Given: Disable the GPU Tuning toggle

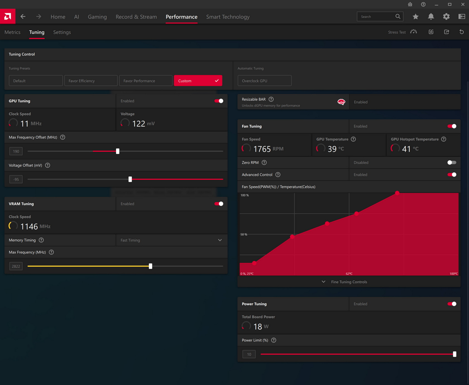Looking at the screenshot, I should pyautogui.click(x=219, y=101).
